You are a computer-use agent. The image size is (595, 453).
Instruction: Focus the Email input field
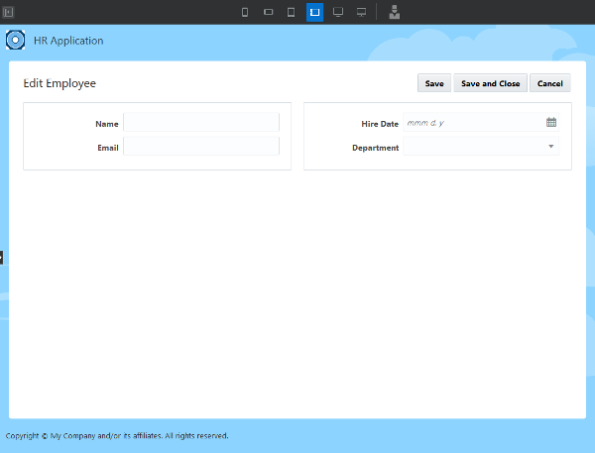(201, 146)
